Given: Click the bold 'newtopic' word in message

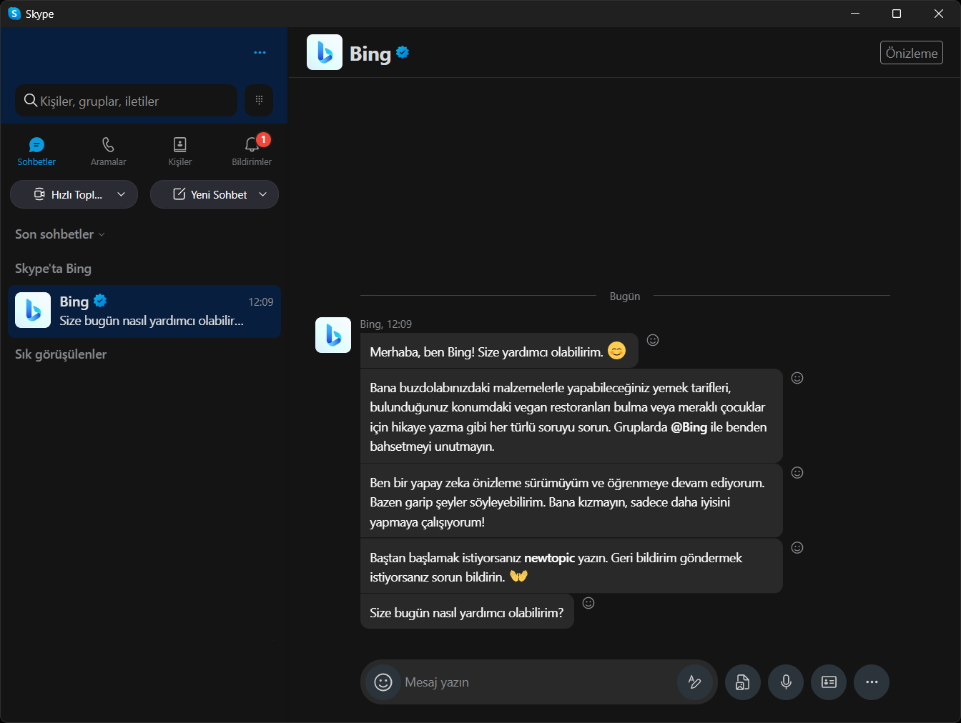Looking at the screenshot, I should (x=549, y=558).
